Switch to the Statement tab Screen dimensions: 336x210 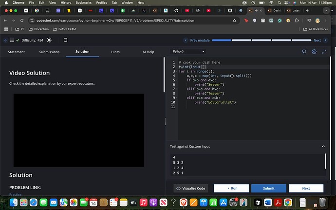click(16, 52)
